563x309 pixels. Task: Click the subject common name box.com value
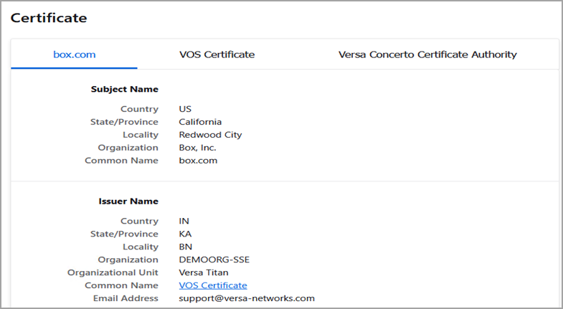tap(198, 161)
